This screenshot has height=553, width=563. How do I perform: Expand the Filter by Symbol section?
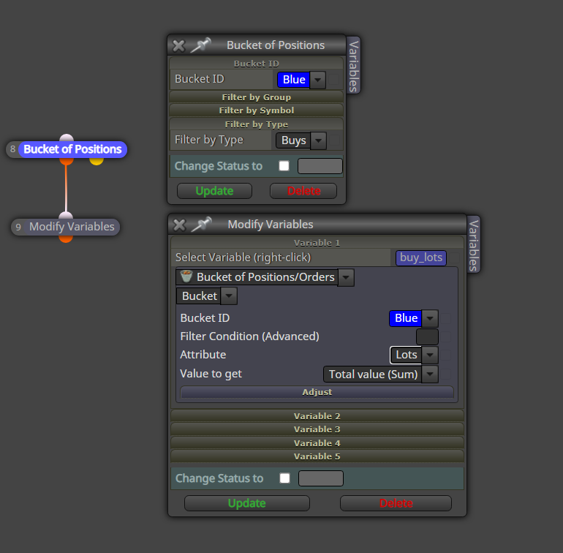coord(257,110)
